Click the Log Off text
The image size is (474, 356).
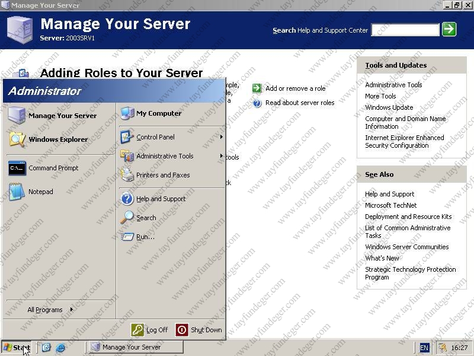157,330
